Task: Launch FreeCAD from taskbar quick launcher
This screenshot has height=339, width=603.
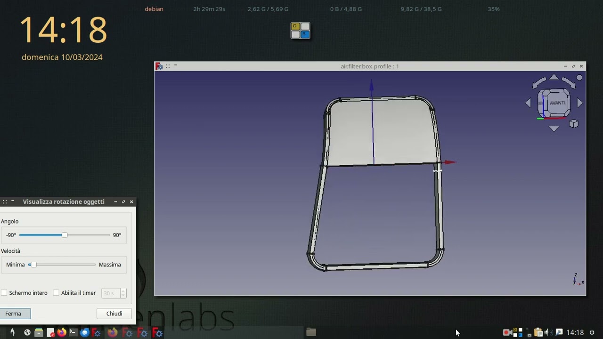Action: [96, 332]
